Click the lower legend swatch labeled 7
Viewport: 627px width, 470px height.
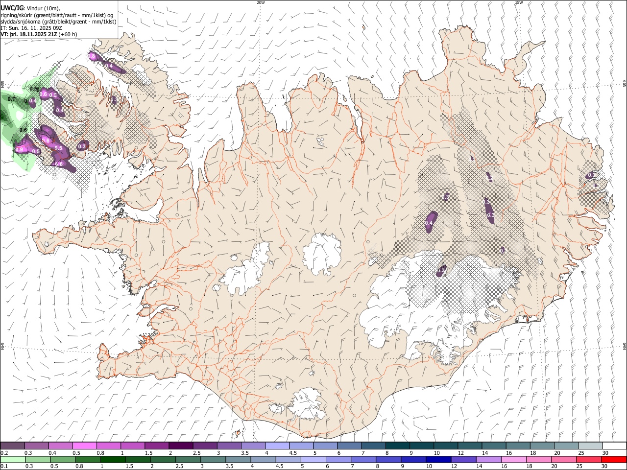(363, 459)
